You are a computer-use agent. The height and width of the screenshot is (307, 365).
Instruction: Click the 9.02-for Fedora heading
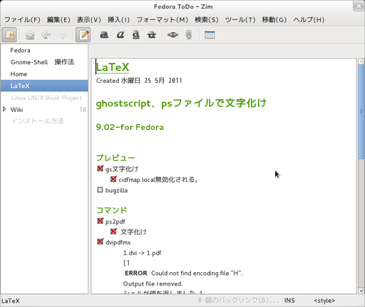click(x=130, y=127)
